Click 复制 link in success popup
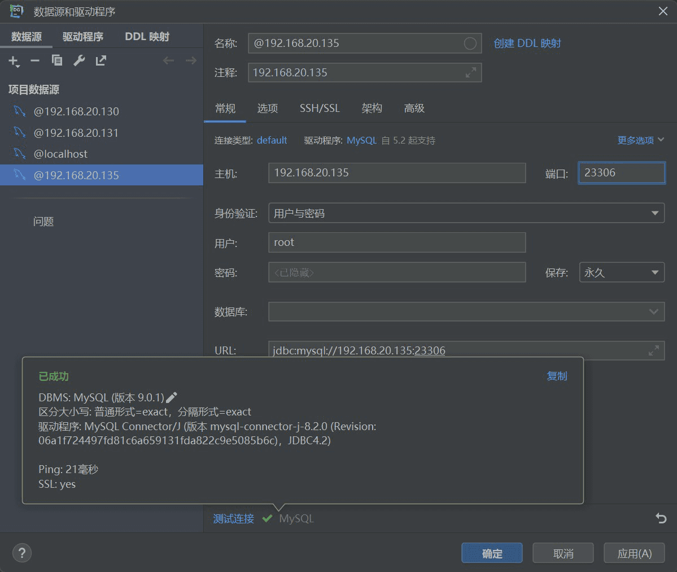The image size is (677, 572). pyautogui.click(x=557, y=376)
